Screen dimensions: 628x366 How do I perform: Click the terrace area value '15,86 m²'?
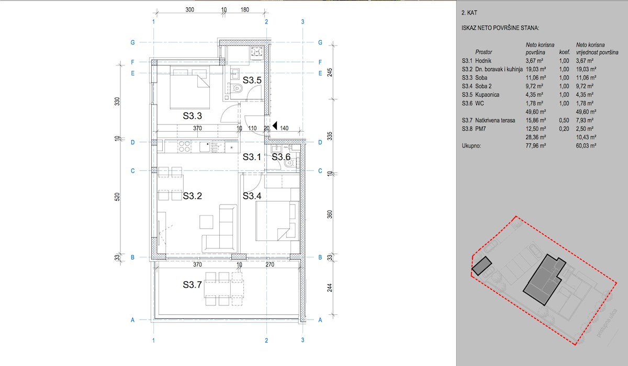(536, 121)
